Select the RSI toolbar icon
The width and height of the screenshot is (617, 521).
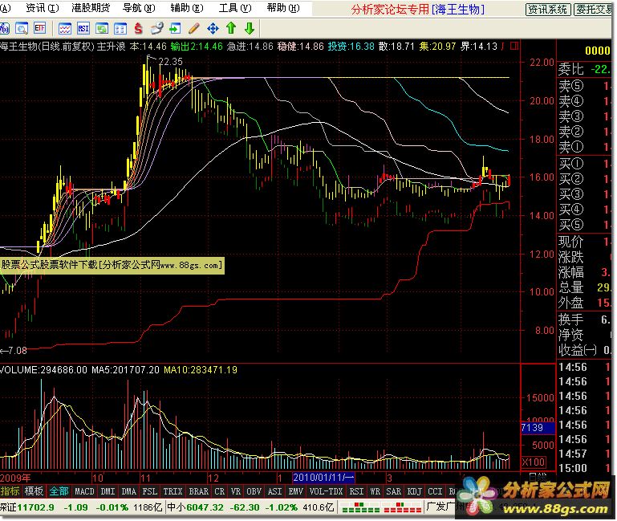point(83,28)
